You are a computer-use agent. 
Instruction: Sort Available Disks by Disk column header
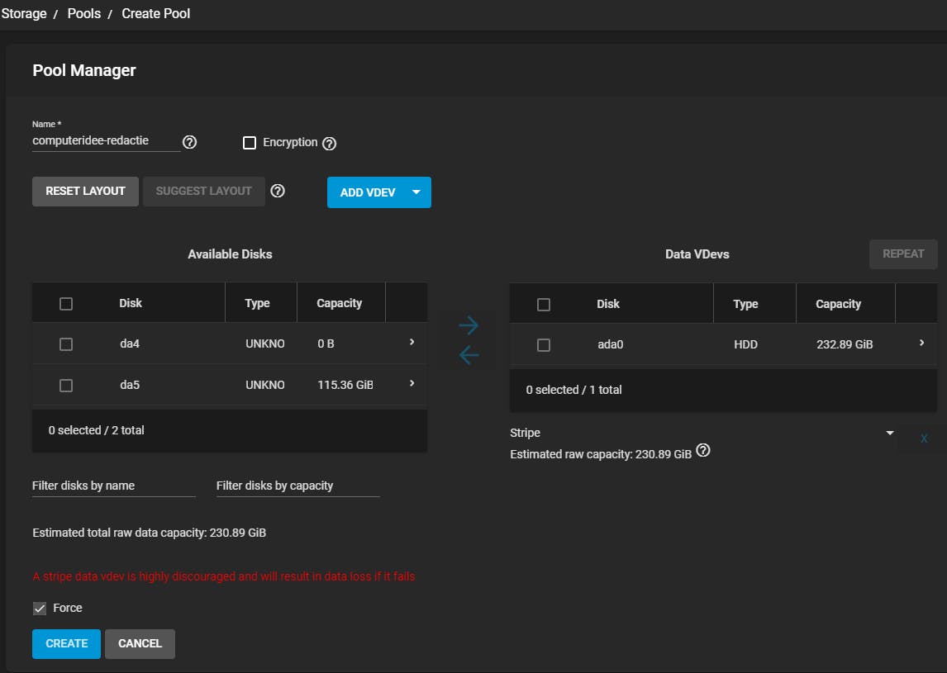(131, 303)
